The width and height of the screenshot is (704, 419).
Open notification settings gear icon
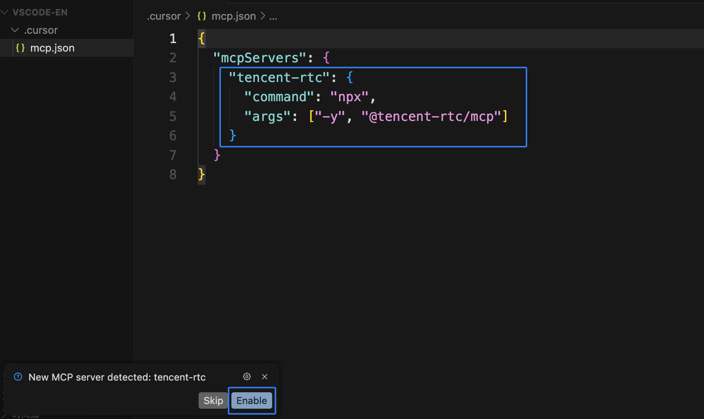click(247, 377)
